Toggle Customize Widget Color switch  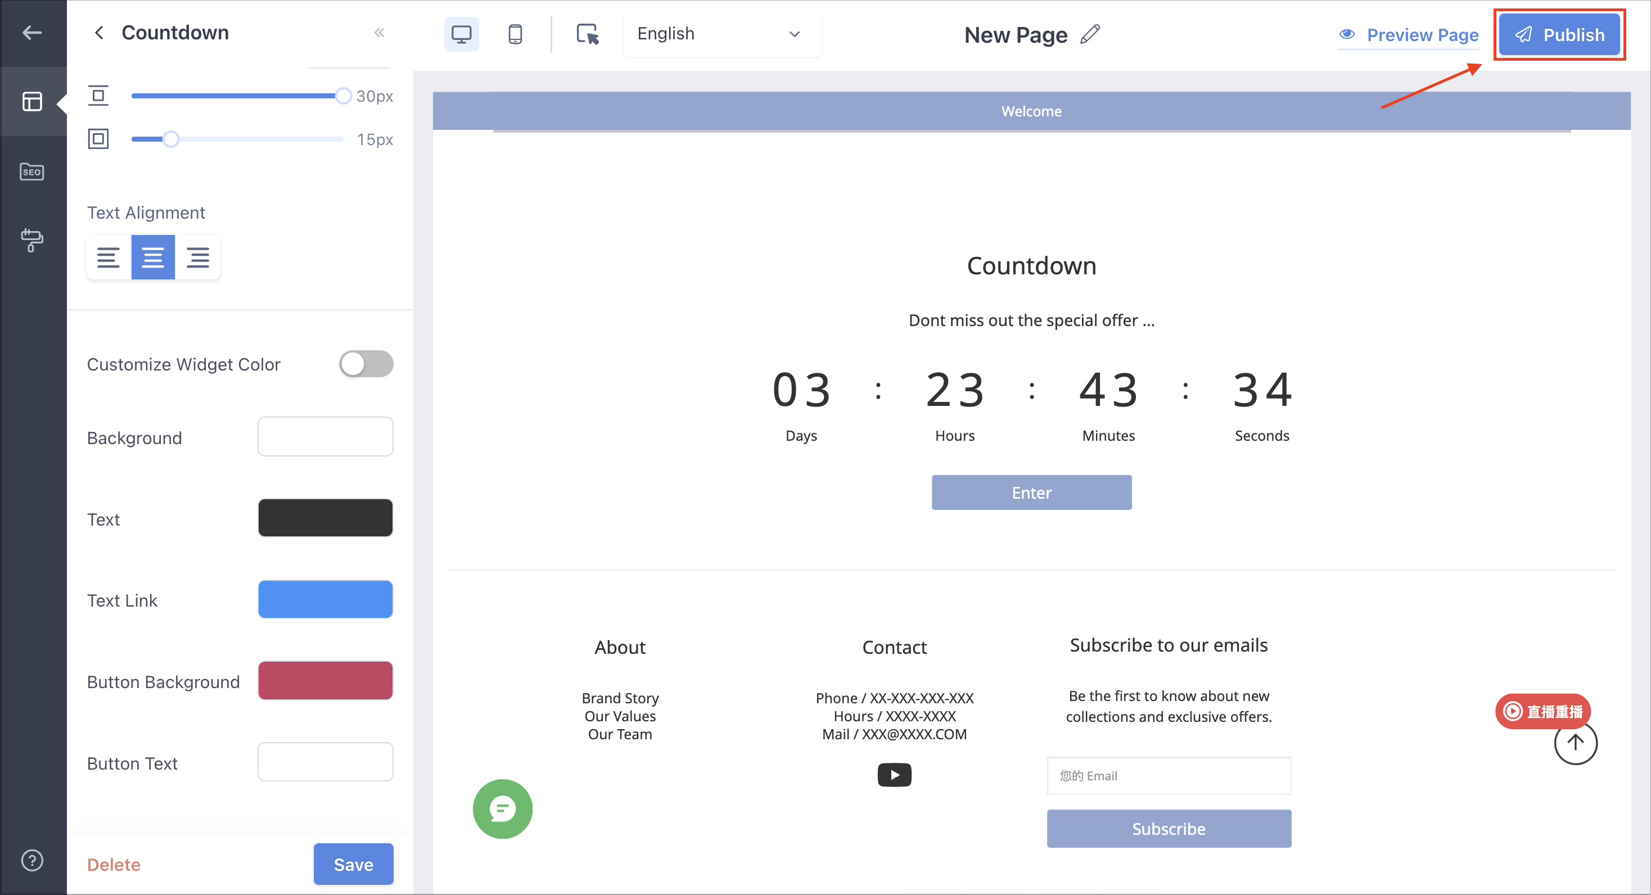366,364
